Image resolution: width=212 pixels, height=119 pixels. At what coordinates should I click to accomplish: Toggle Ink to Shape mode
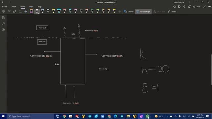click(x=143, y=12)
